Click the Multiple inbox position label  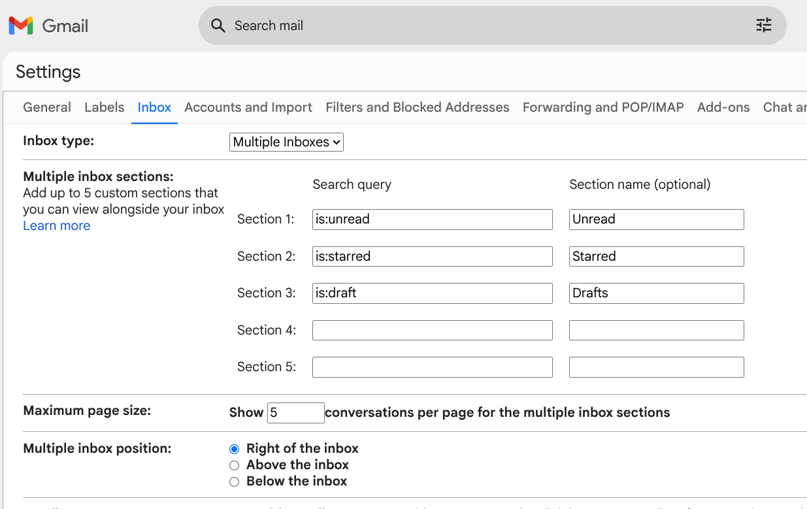tap(97, 448)
